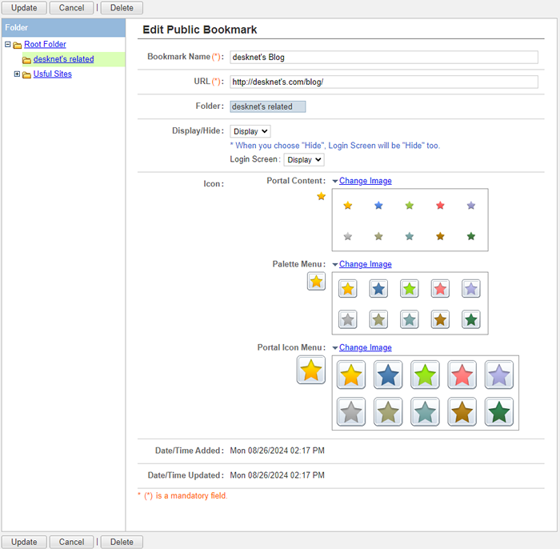This screenshot has height=549, width=560.
Task: Choose red star Palette Menu icon
Action: coord(440,289)
